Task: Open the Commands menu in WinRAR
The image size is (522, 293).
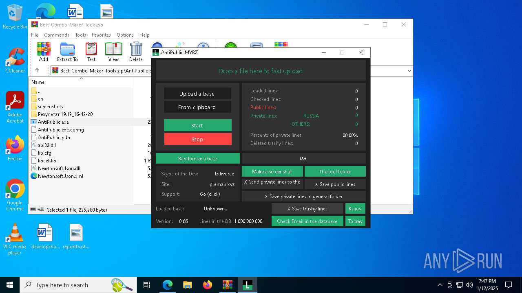Action: pos(57,35)
